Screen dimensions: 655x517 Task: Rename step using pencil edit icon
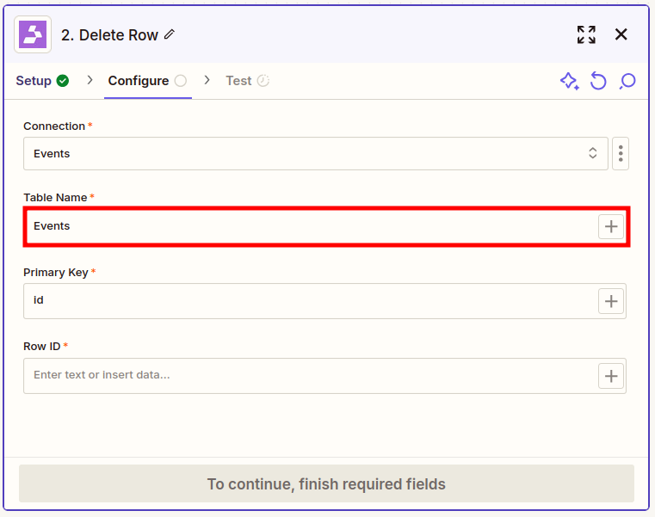click(170, 34)
